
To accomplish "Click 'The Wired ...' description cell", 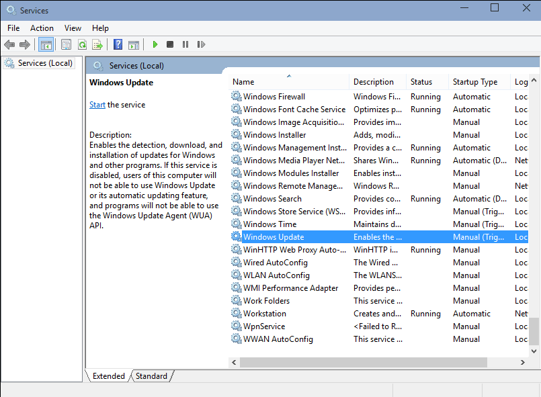I will click(376, 263).
